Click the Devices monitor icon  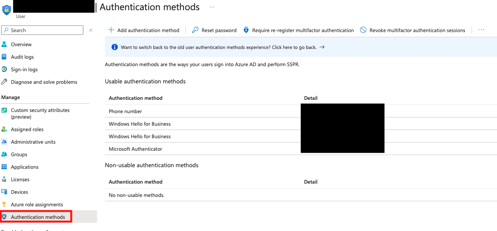click(x=4, y=192)
